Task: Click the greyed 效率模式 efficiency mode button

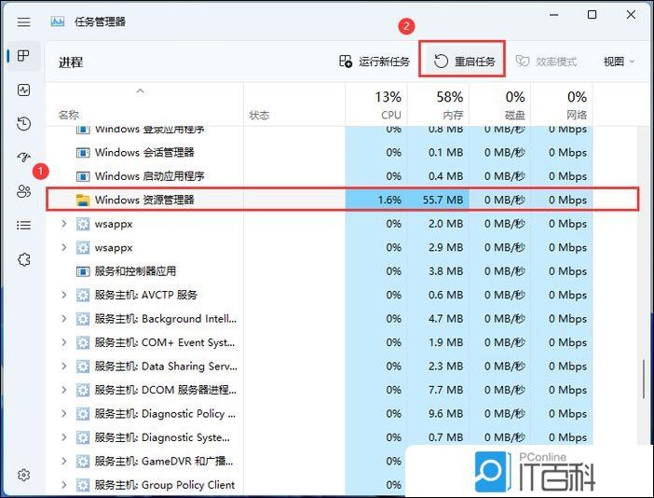Action: coord(546,62)
